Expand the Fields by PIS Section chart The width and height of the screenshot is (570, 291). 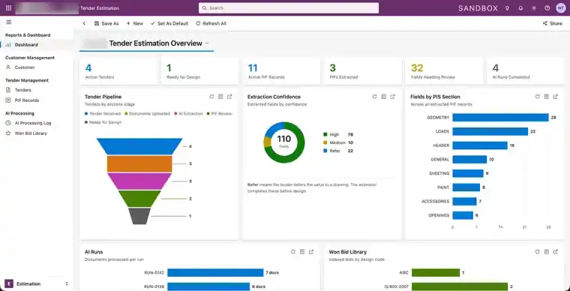(x=556, y=97)
